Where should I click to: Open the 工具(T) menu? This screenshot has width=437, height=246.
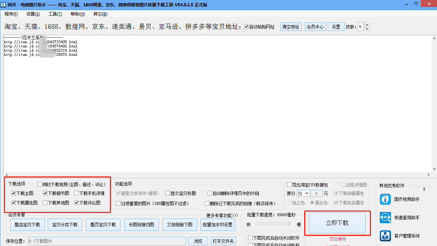55,14
